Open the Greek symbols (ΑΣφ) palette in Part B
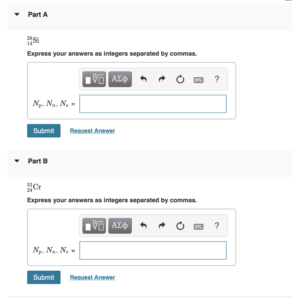 (120, 226)
